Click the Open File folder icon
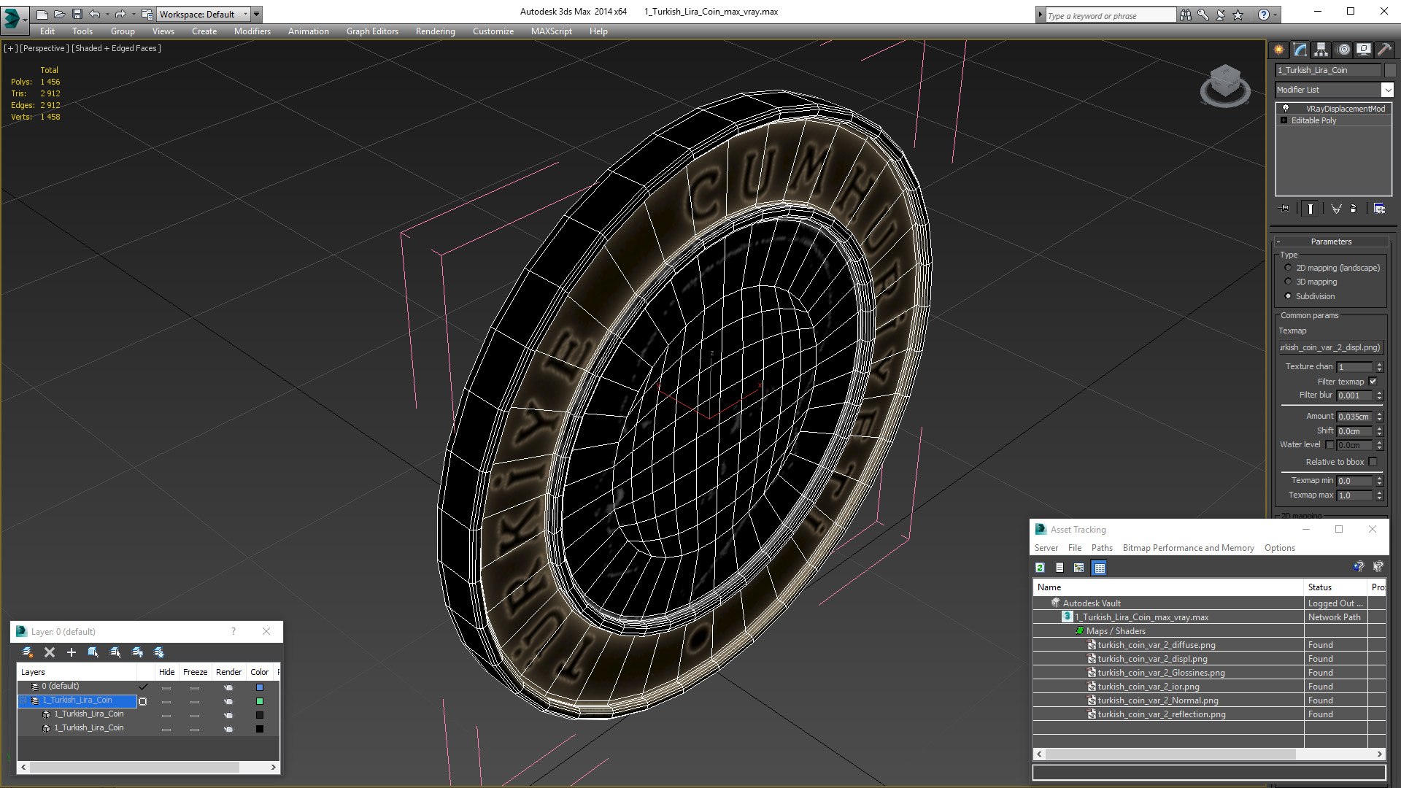Image resolution: width=1401 pixels, height=788 pixels. click(x=59, y=14)
